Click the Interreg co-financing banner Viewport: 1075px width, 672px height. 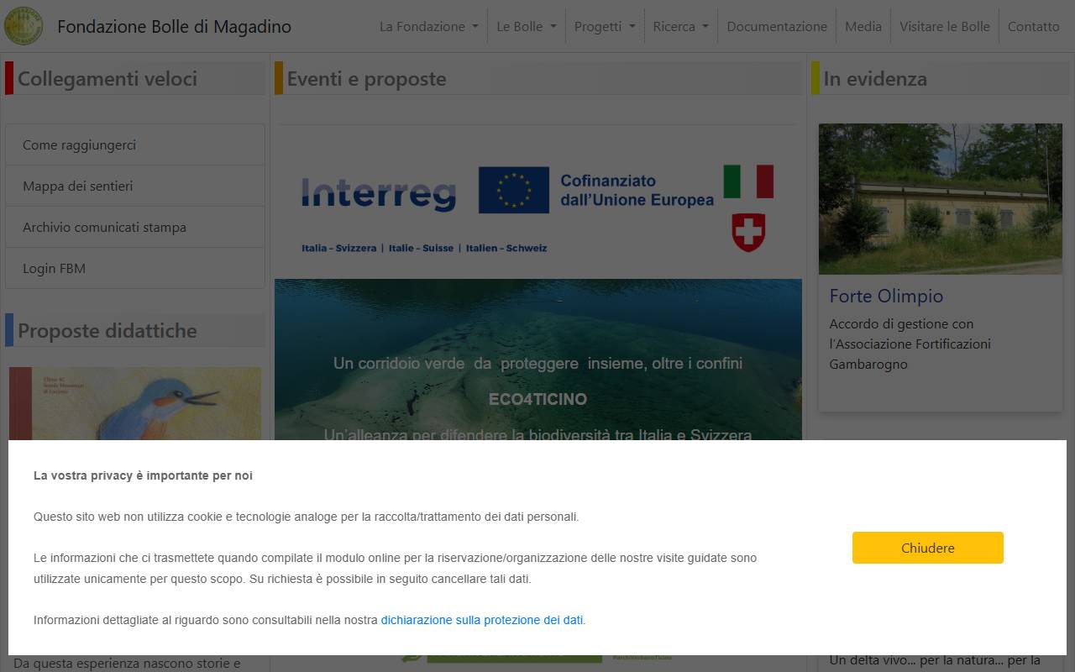tap(537, 208)
